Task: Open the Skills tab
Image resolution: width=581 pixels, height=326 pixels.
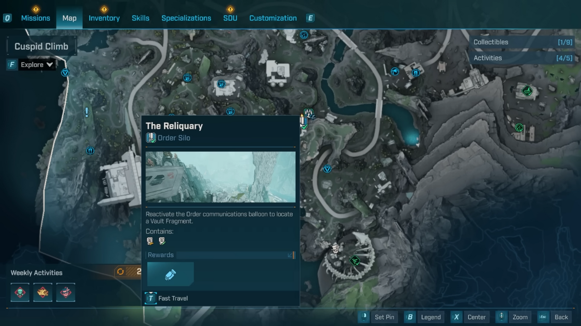Action: click(x=140, y=18)
